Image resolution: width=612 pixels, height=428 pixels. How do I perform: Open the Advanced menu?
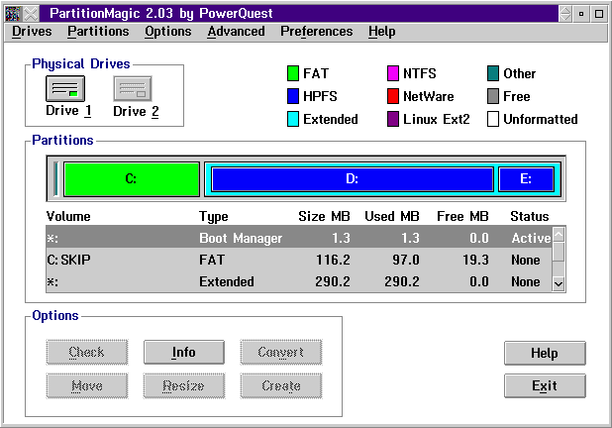236,32
